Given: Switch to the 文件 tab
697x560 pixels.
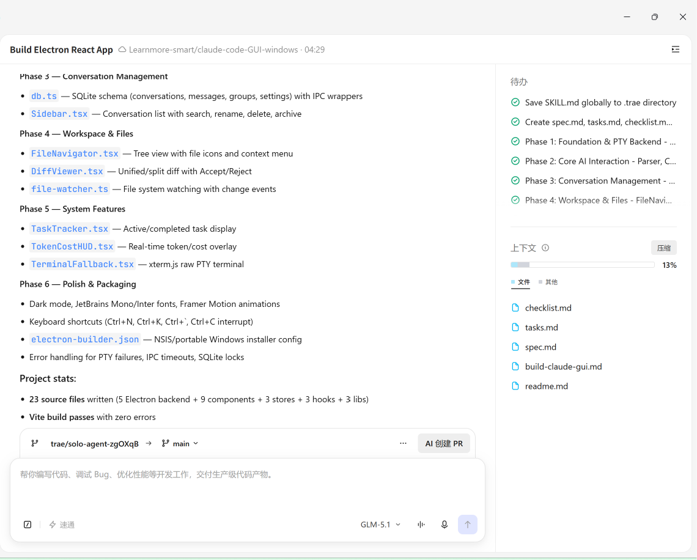Looking at the screenshot, I should [x=520, y=282].
